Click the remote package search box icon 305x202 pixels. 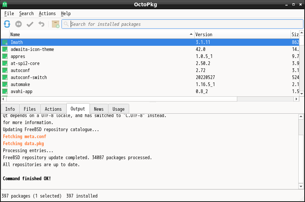56,24
